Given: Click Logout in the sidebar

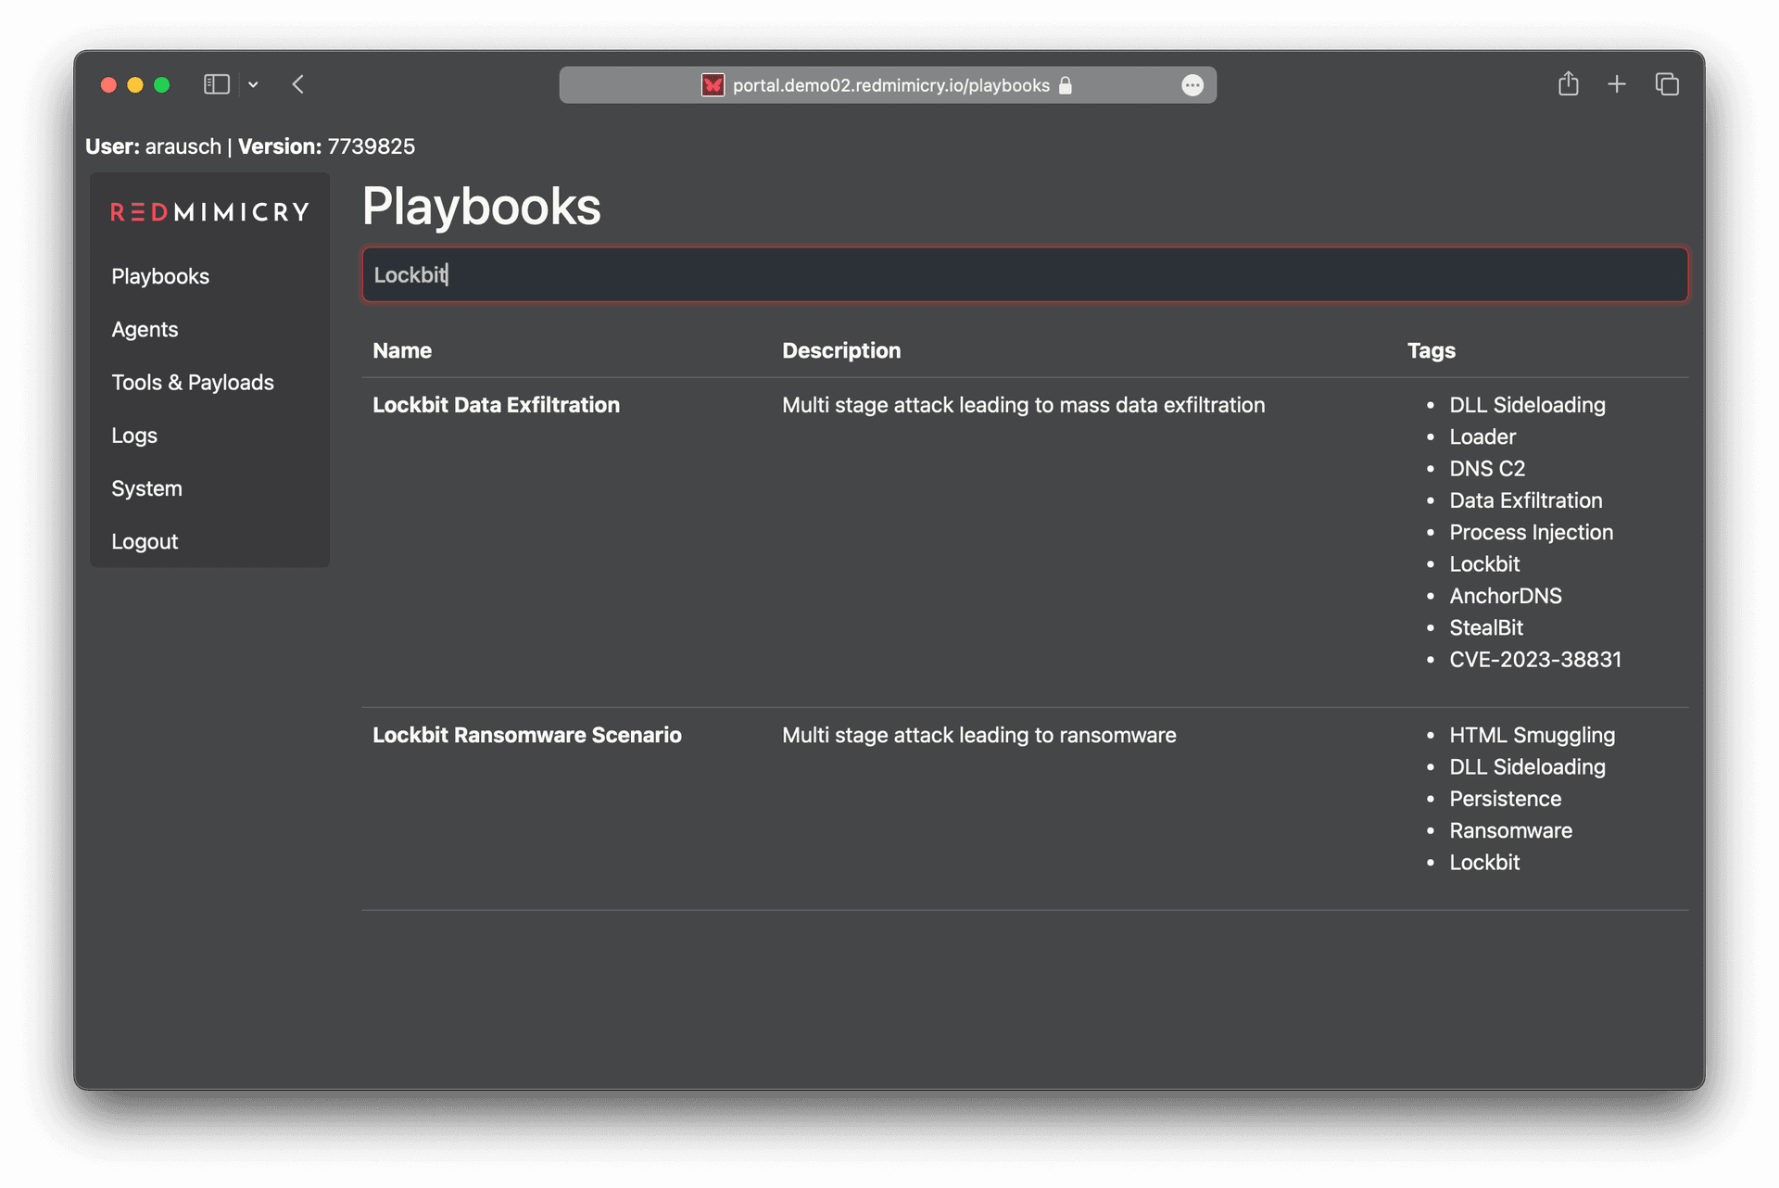Looking at the screenshot, I should (x=145, y=541).
